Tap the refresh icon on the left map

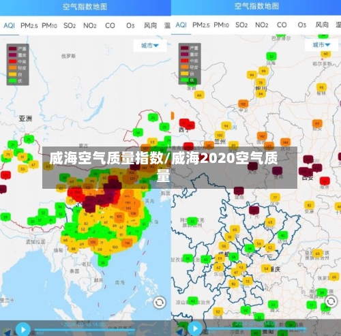pyautogui.click(x=160, y=303)
